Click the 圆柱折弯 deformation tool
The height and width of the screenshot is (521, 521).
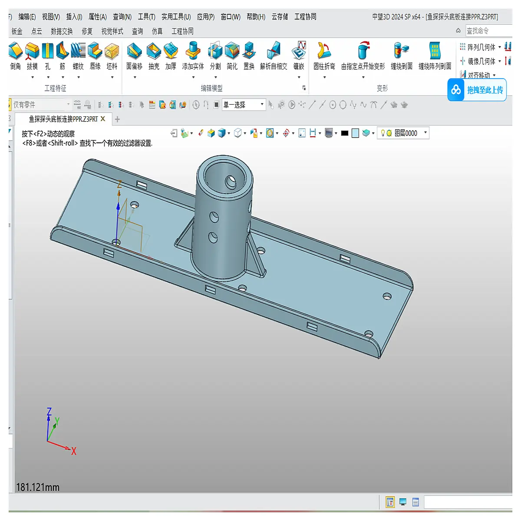point(324,56)
